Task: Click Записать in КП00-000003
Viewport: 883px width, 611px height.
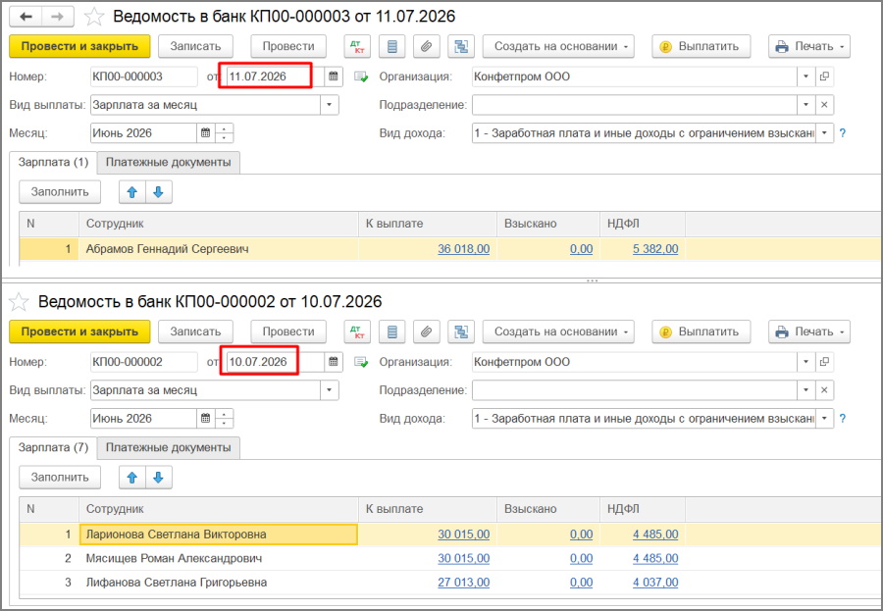Action: click(x=195, y=46)
